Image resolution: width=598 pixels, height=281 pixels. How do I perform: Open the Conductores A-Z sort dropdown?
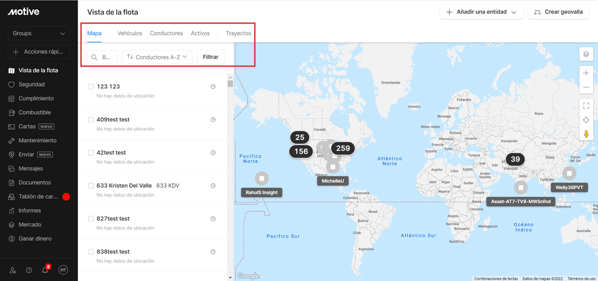[157, 57]
